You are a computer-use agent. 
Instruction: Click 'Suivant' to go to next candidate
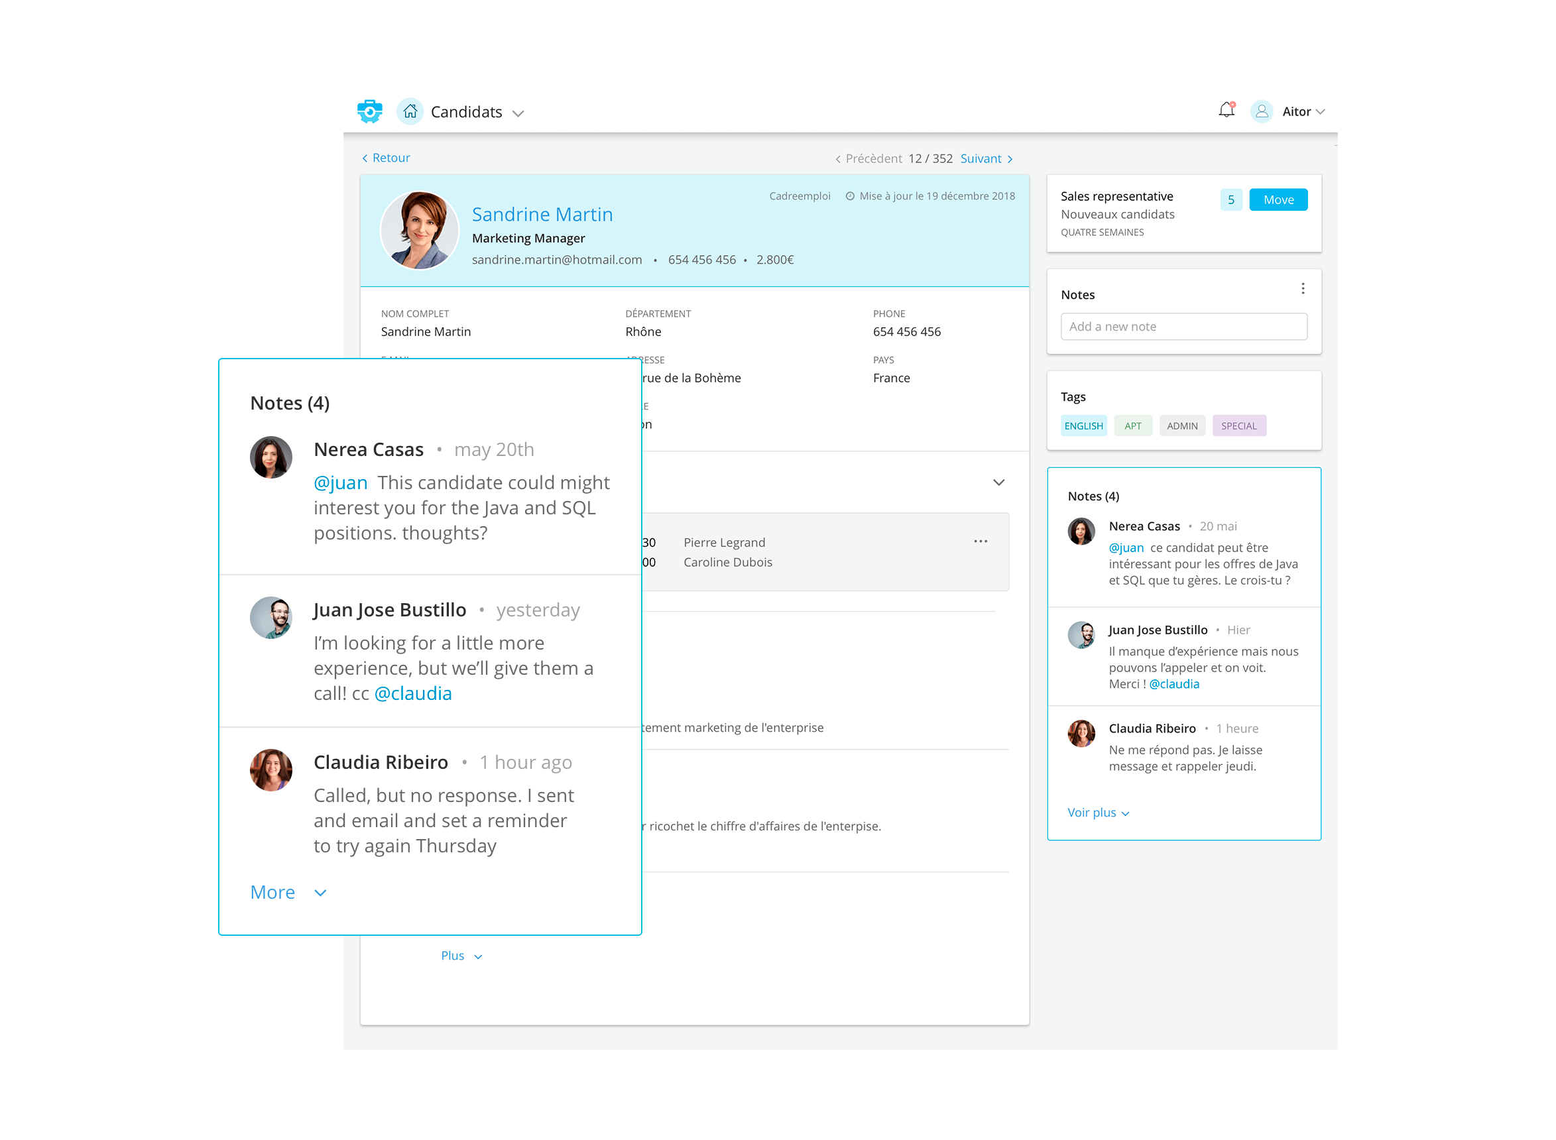click(x=983, y=158)
